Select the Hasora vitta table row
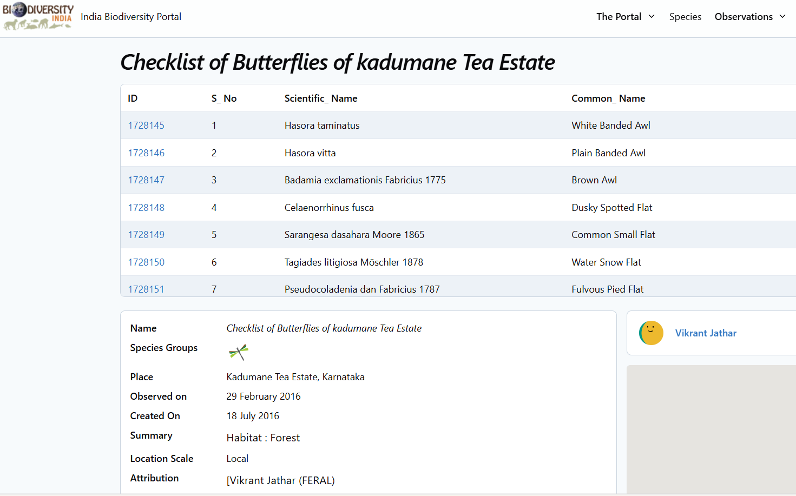Viewport: 796px width, 496px height. tap(379, 153)
